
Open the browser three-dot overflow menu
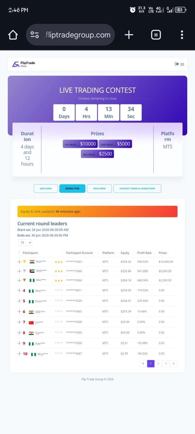[182, 35]
